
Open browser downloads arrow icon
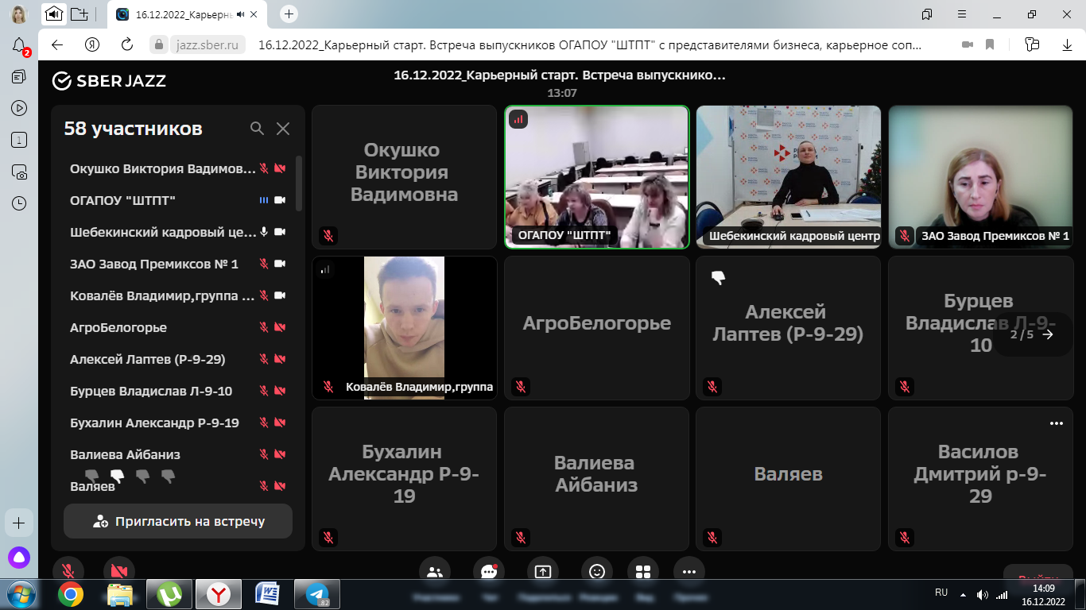pos(1067,44)
